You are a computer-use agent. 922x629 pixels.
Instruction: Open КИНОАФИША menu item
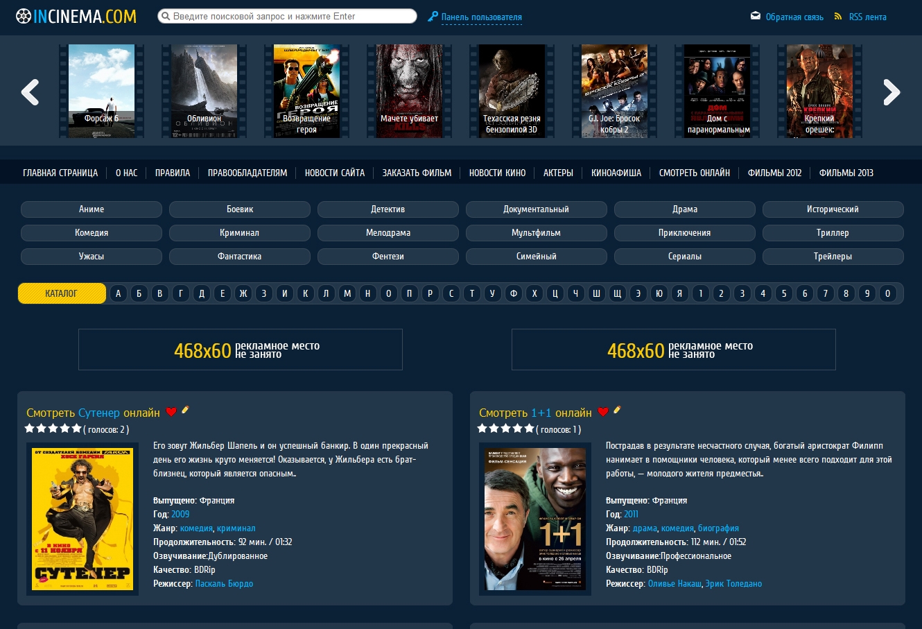616,173
